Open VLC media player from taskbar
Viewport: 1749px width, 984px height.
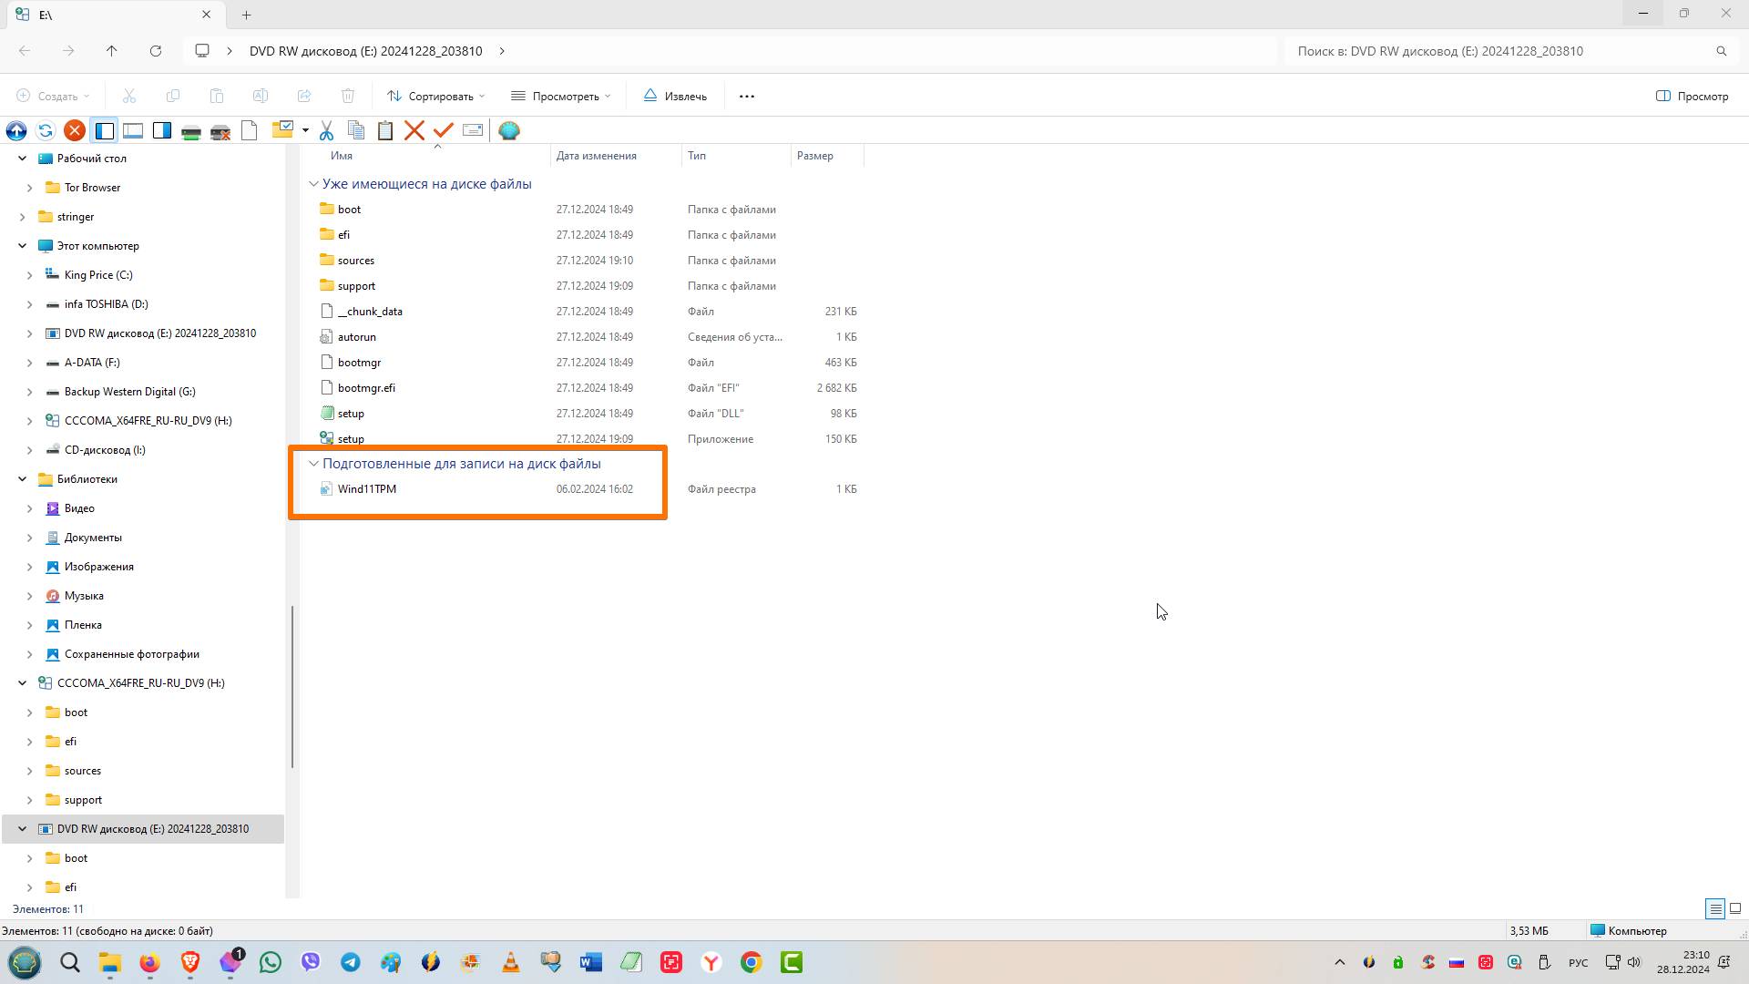tap(511, 962)
